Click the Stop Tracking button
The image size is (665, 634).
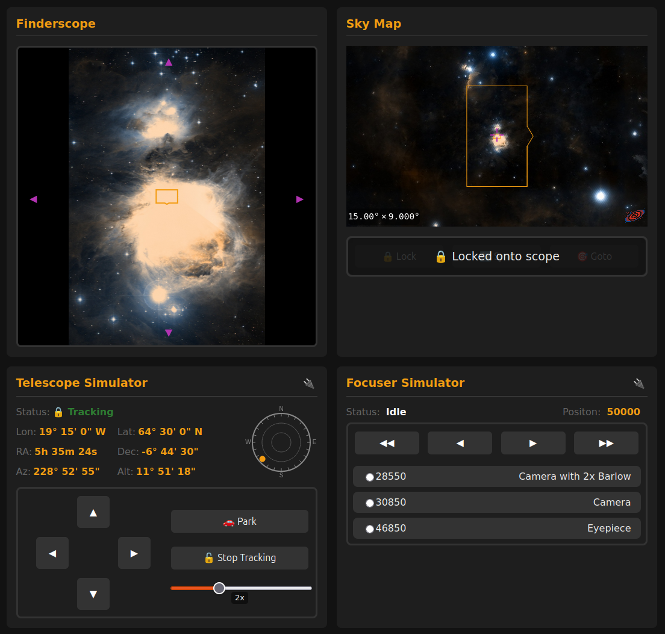click(239, 558)
